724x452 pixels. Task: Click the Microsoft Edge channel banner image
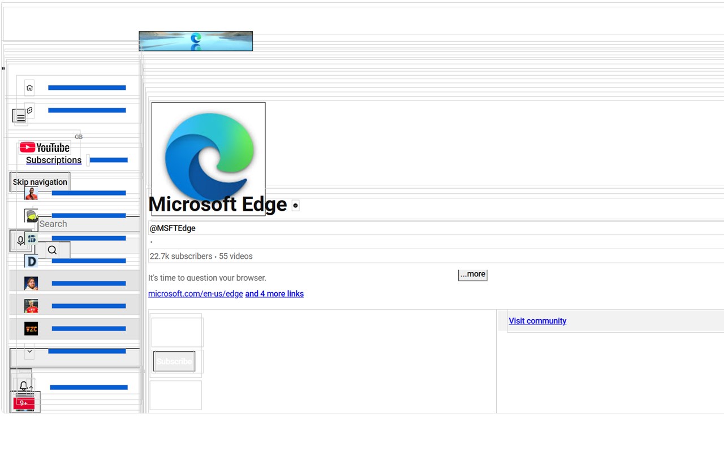click(x=196, y=41)
